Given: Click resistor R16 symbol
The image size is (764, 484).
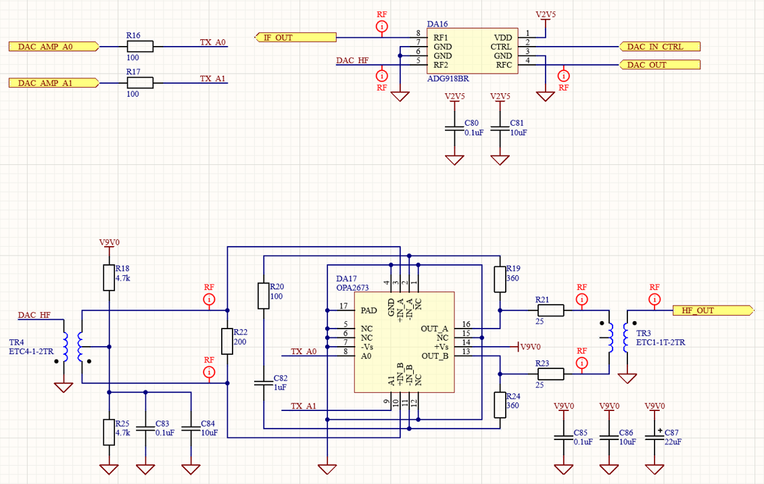Looking at the screenshot, I should tap(140, 47).
